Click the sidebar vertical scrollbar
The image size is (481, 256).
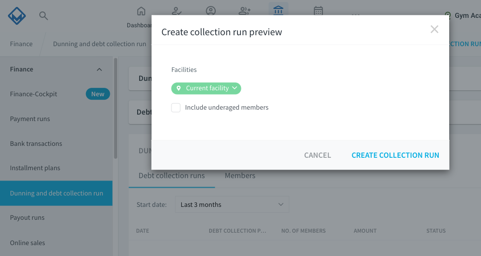coord(116,108)
